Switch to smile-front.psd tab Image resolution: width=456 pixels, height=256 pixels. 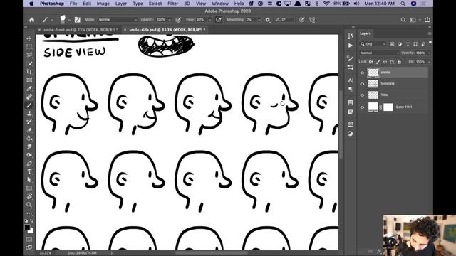[x=81, y=30]
